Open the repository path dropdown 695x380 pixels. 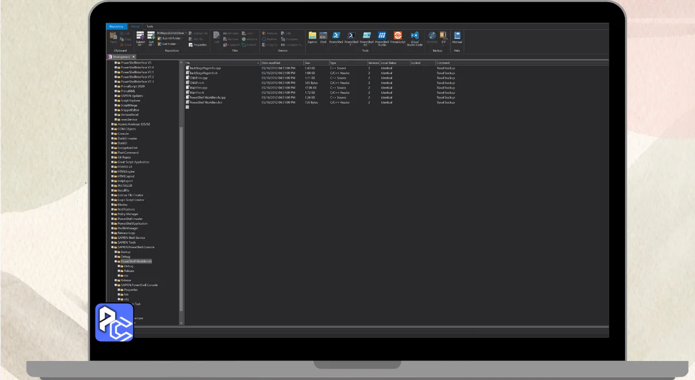coord(186,33)
